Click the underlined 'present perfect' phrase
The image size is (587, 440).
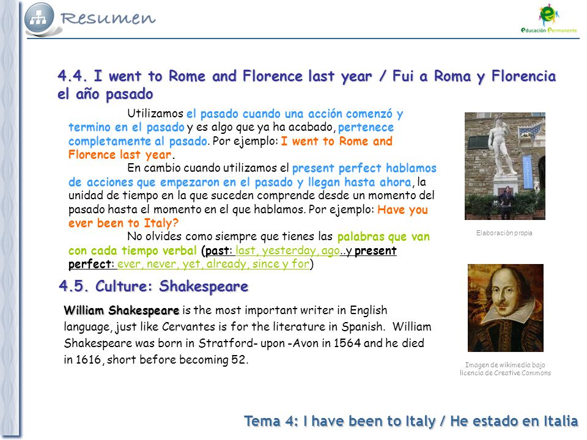[x=232, y=257]
